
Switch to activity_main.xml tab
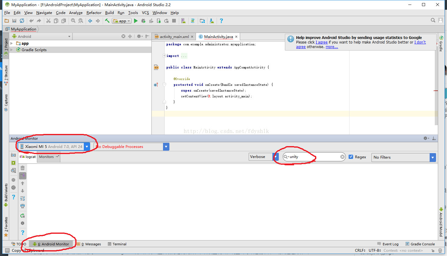[174, 37]
